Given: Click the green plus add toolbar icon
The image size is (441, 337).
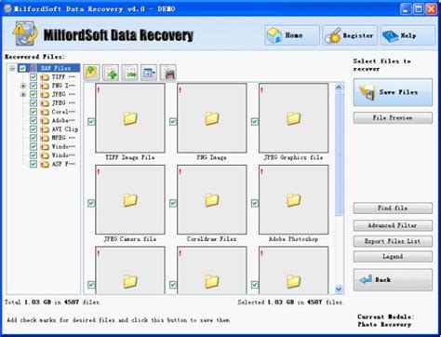Looking at the screenshot, I should point(111,73).
